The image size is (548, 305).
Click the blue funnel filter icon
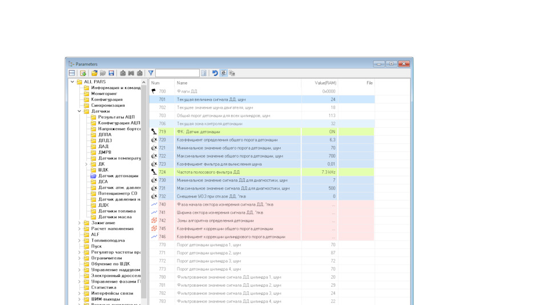click(151, 73)
